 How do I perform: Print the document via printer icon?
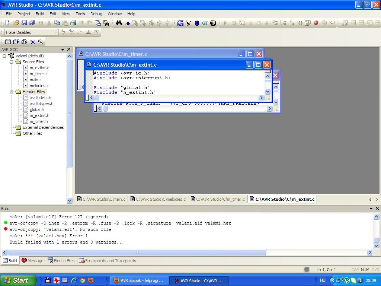tap(73, 23)
